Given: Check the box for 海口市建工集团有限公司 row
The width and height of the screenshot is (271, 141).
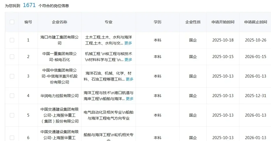Looking at the screenshot, I should [x=12, y=40].
